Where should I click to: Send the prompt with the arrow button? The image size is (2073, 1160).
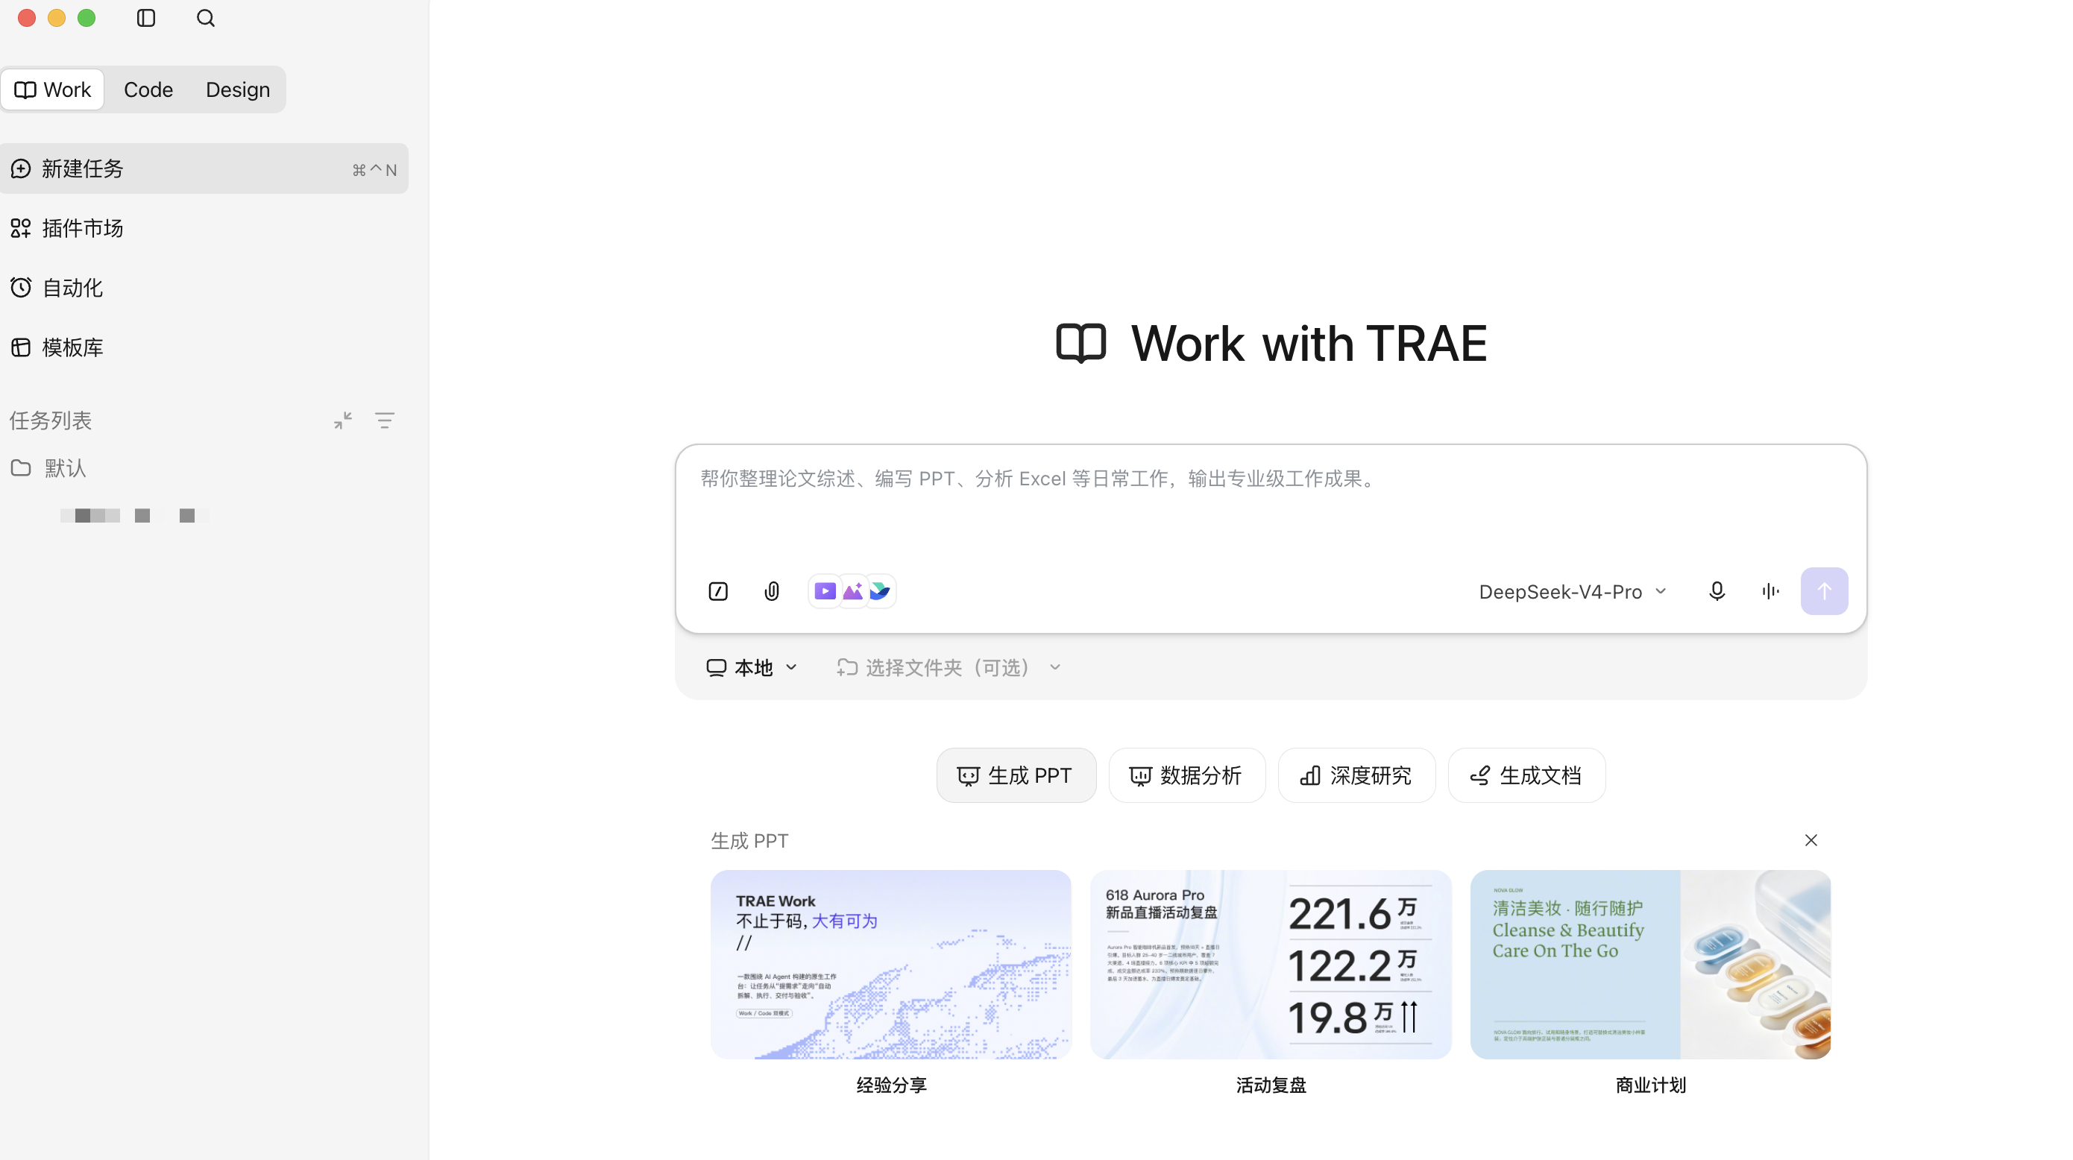tap(1825, 591)
